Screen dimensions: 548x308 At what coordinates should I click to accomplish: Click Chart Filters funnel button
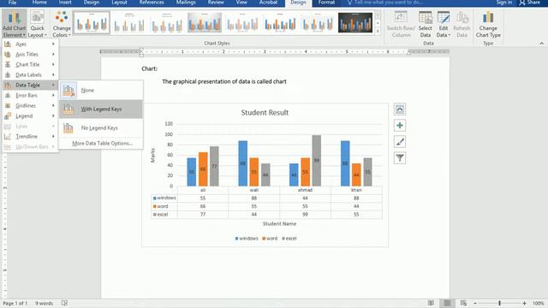point(400,157)
